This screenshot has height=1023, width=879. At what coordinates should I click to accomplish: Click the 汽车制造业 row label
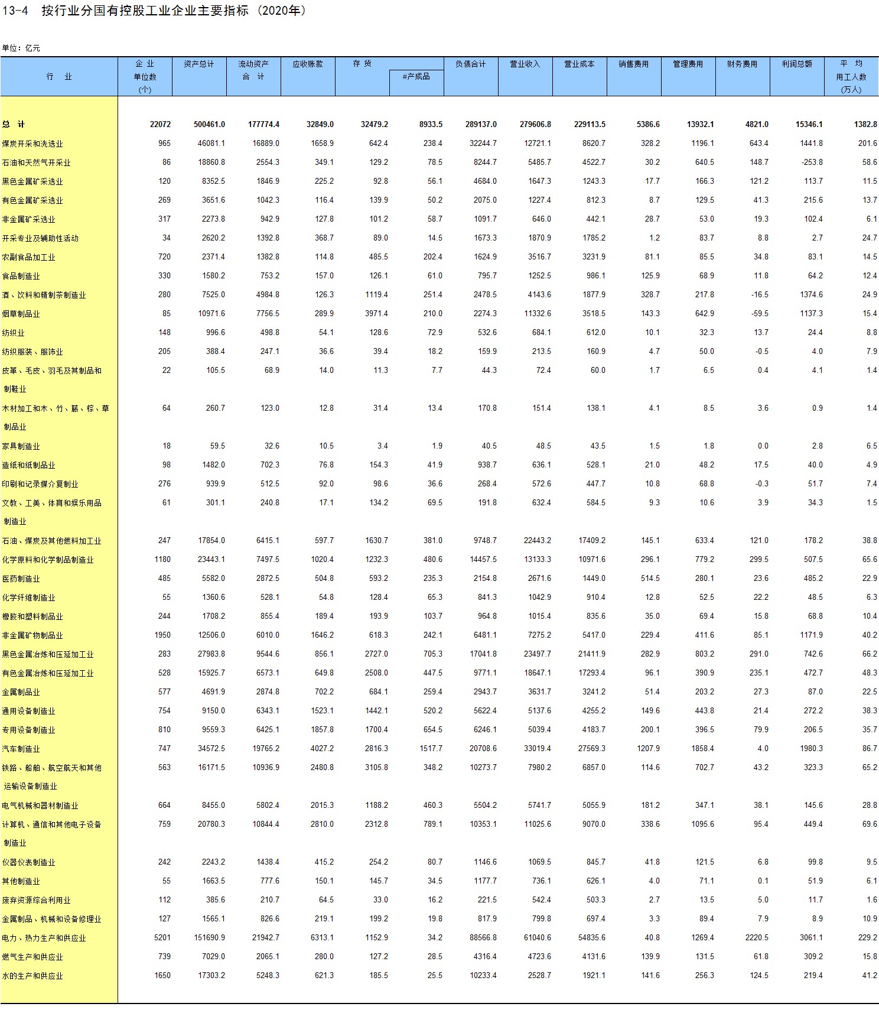pos(21,749)
